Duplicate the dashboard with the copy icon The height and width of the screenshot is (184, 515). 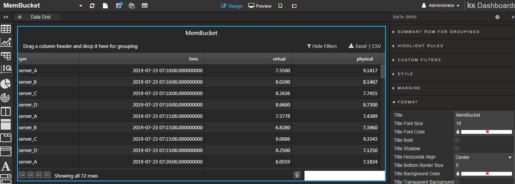(131, 6)
